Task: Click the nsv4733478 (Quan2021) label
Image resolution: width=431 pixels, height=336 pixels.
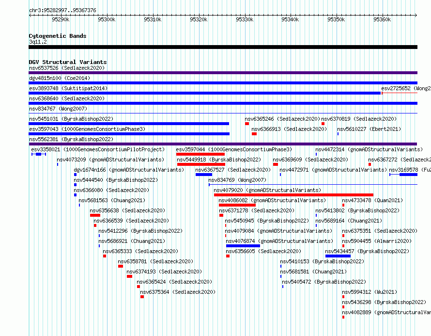Action: click(372, 200)
